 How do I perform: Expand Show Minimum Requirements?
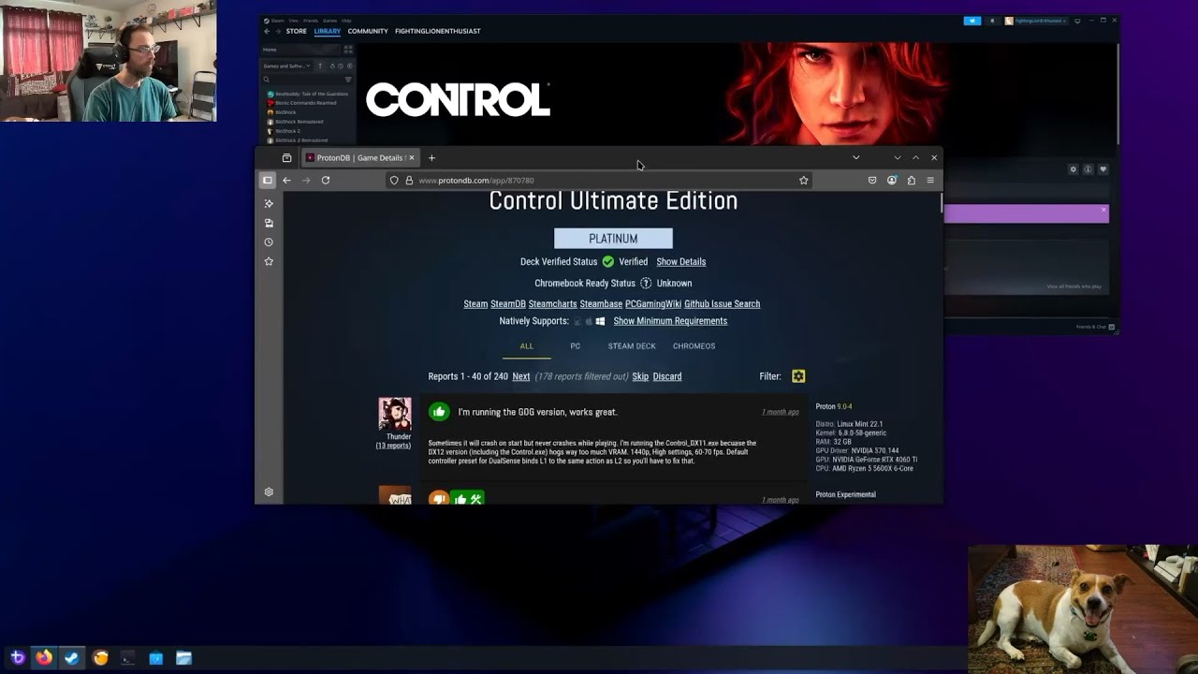point(670,321)
